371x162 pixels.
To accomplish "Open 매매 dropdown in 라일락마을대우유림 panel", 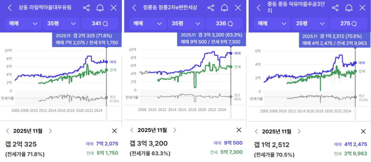I will 23,24.
